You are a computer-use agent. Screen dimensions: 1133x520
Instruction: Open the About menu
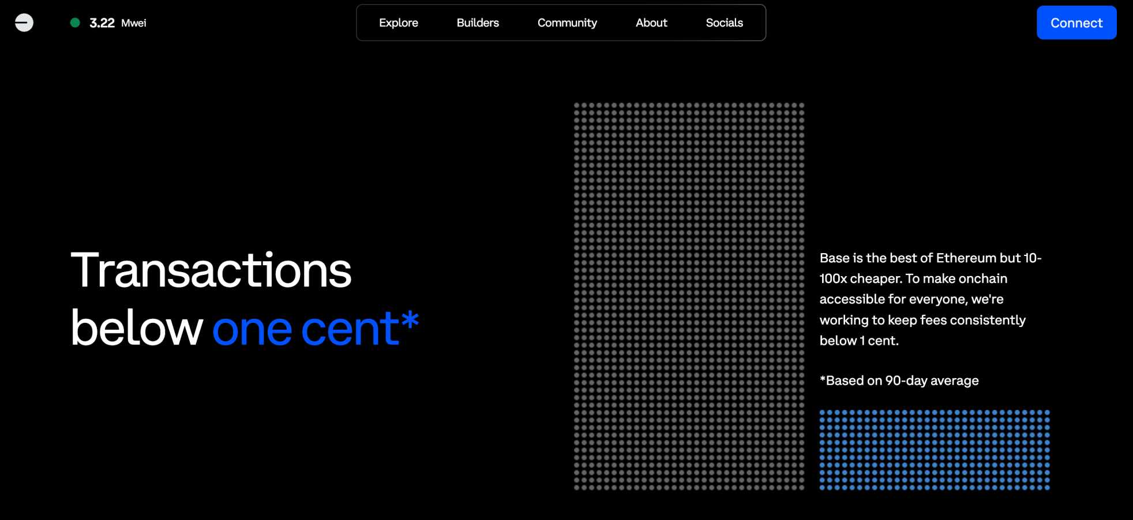651,22
